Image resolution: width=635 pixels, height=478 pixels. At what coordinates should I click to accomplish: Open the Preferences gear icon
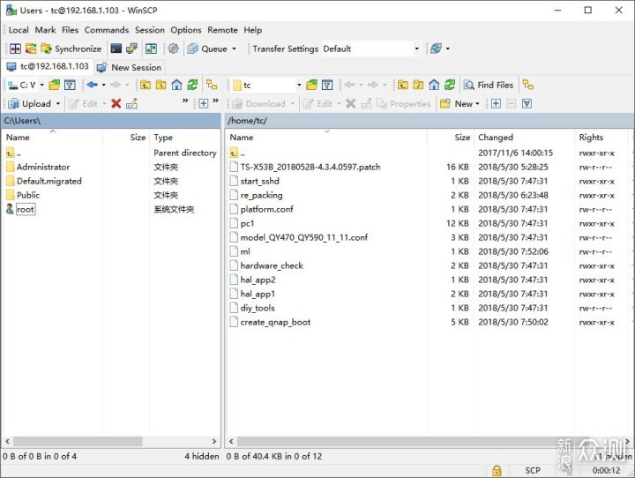(x=174, y=49)
